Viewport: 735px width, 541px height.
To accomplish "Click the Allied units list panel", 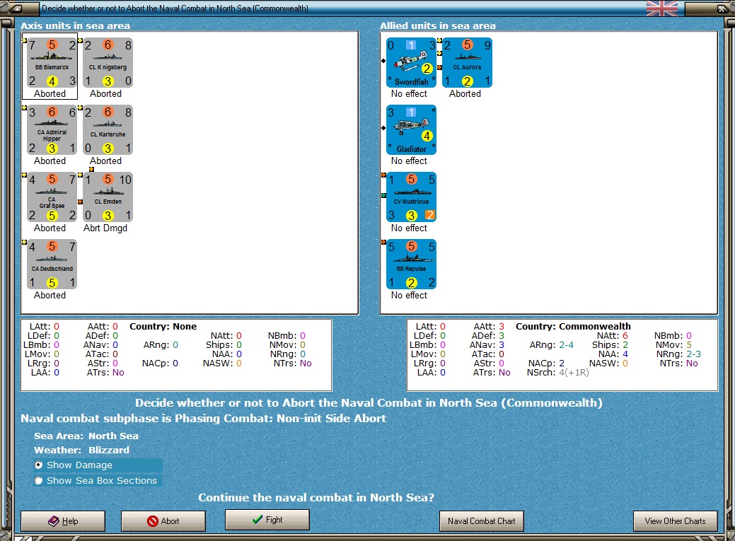I will pos(549,173).
